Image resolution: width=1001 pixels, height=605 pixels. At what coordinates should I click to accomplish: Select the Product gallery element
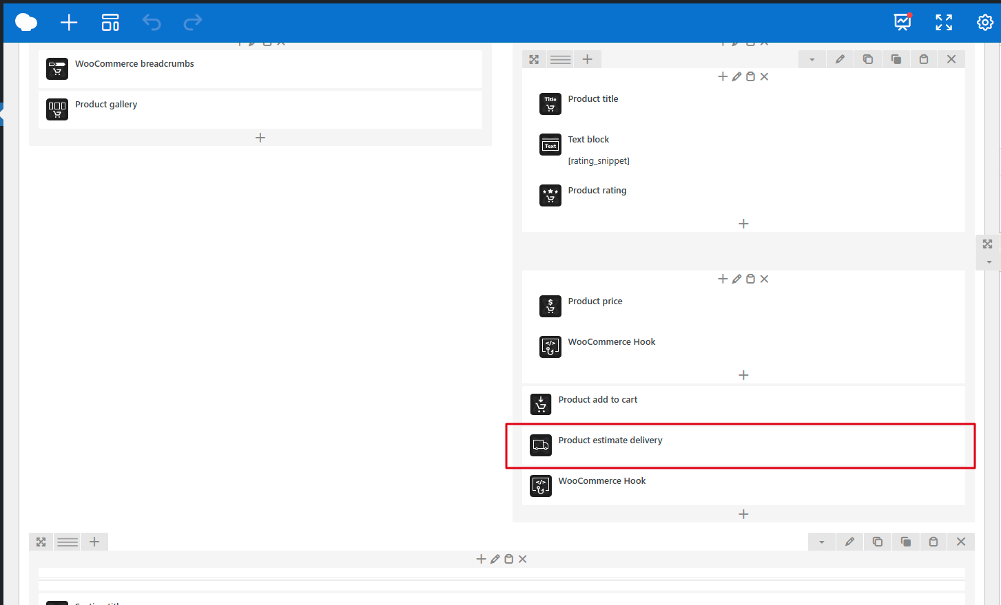(x=260, y=109)
